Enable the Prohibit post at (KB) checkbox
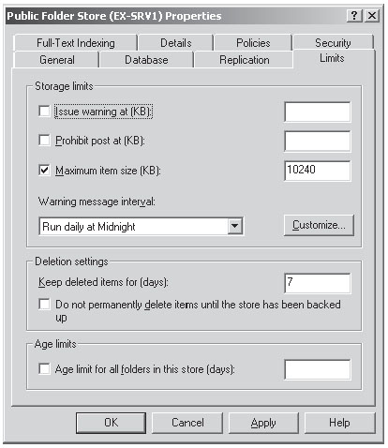Image resolution: width=388 pixels, height=448 pixels. [44, 141]
